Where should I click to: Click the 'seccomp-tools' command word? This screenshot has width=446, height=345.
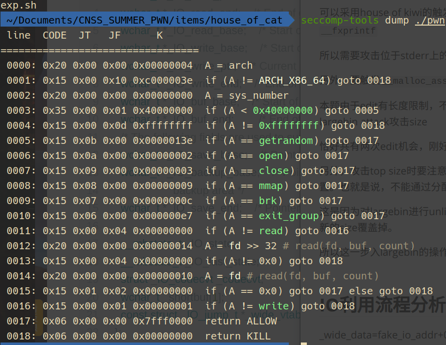(x=340, y=20)
